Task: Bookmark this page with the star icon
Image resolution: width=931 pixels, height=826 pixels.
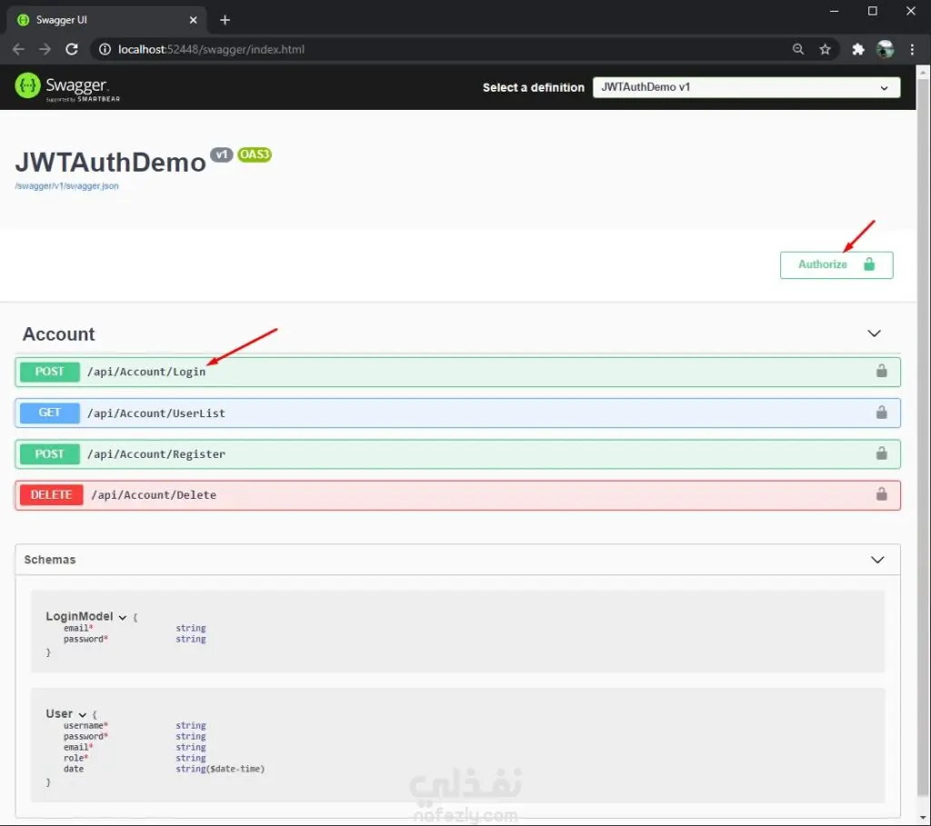Action: pos(825,49)
